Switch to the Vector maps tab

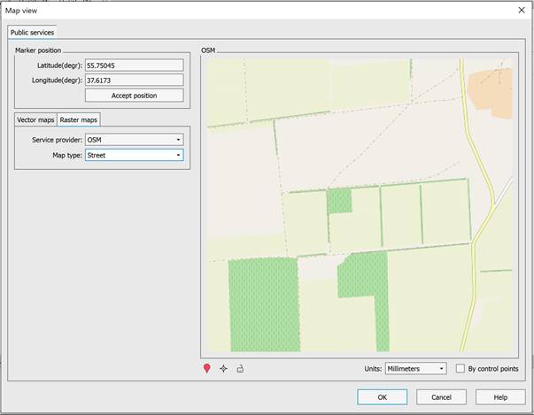(36, 119)
